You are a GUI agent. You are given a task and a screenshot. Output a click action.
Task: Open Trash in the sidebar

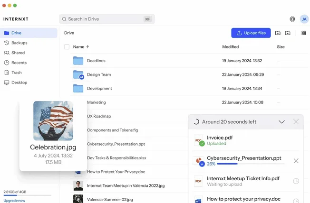pyautogui.click(x=29, y=73)
